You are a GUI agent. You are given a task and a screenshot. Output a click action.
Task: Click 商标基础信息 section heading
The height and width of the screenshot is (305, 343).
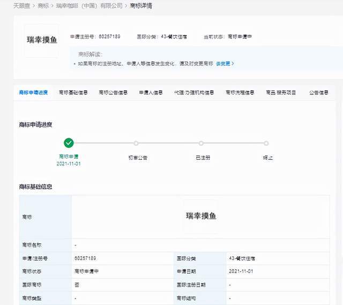[x=36, y=187]
